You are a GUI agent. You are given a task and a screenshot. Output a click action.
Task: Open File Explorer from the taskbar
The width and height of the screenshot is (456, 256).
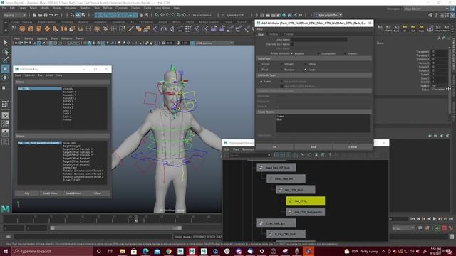(122, 251)
